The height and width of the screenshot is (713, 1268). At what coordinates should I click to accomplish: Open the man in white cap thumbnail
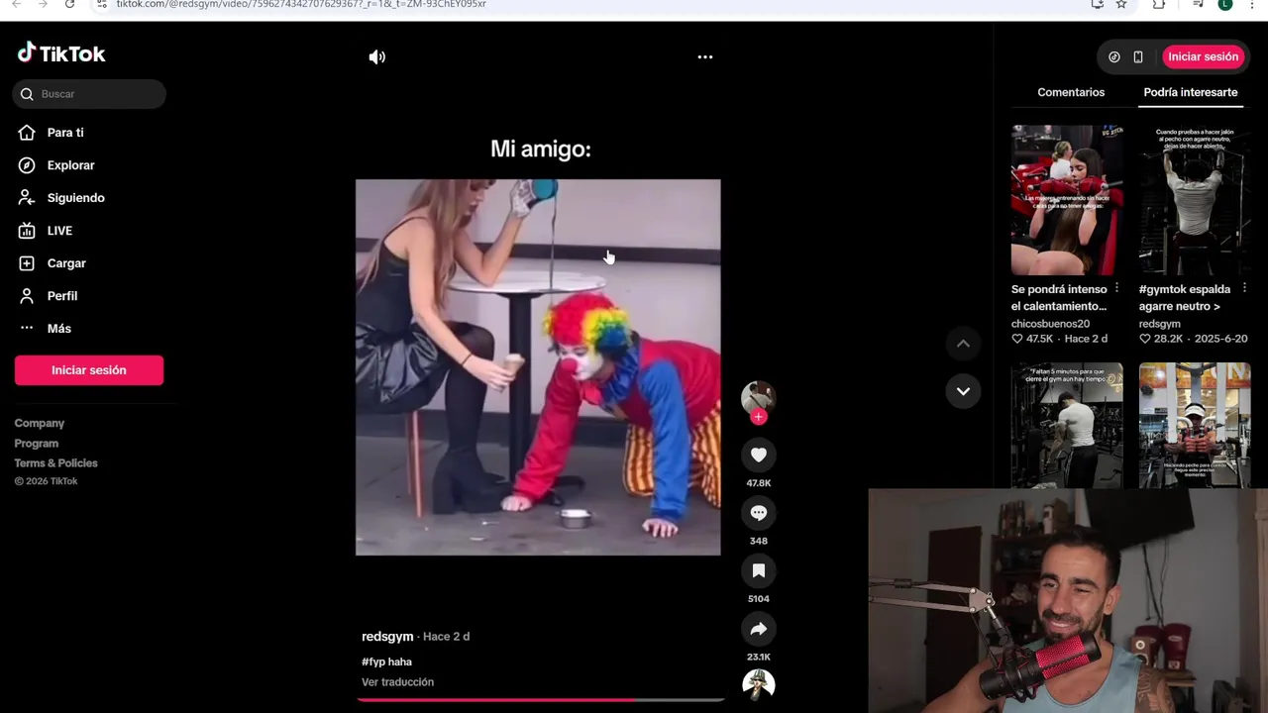(1195, 425)
